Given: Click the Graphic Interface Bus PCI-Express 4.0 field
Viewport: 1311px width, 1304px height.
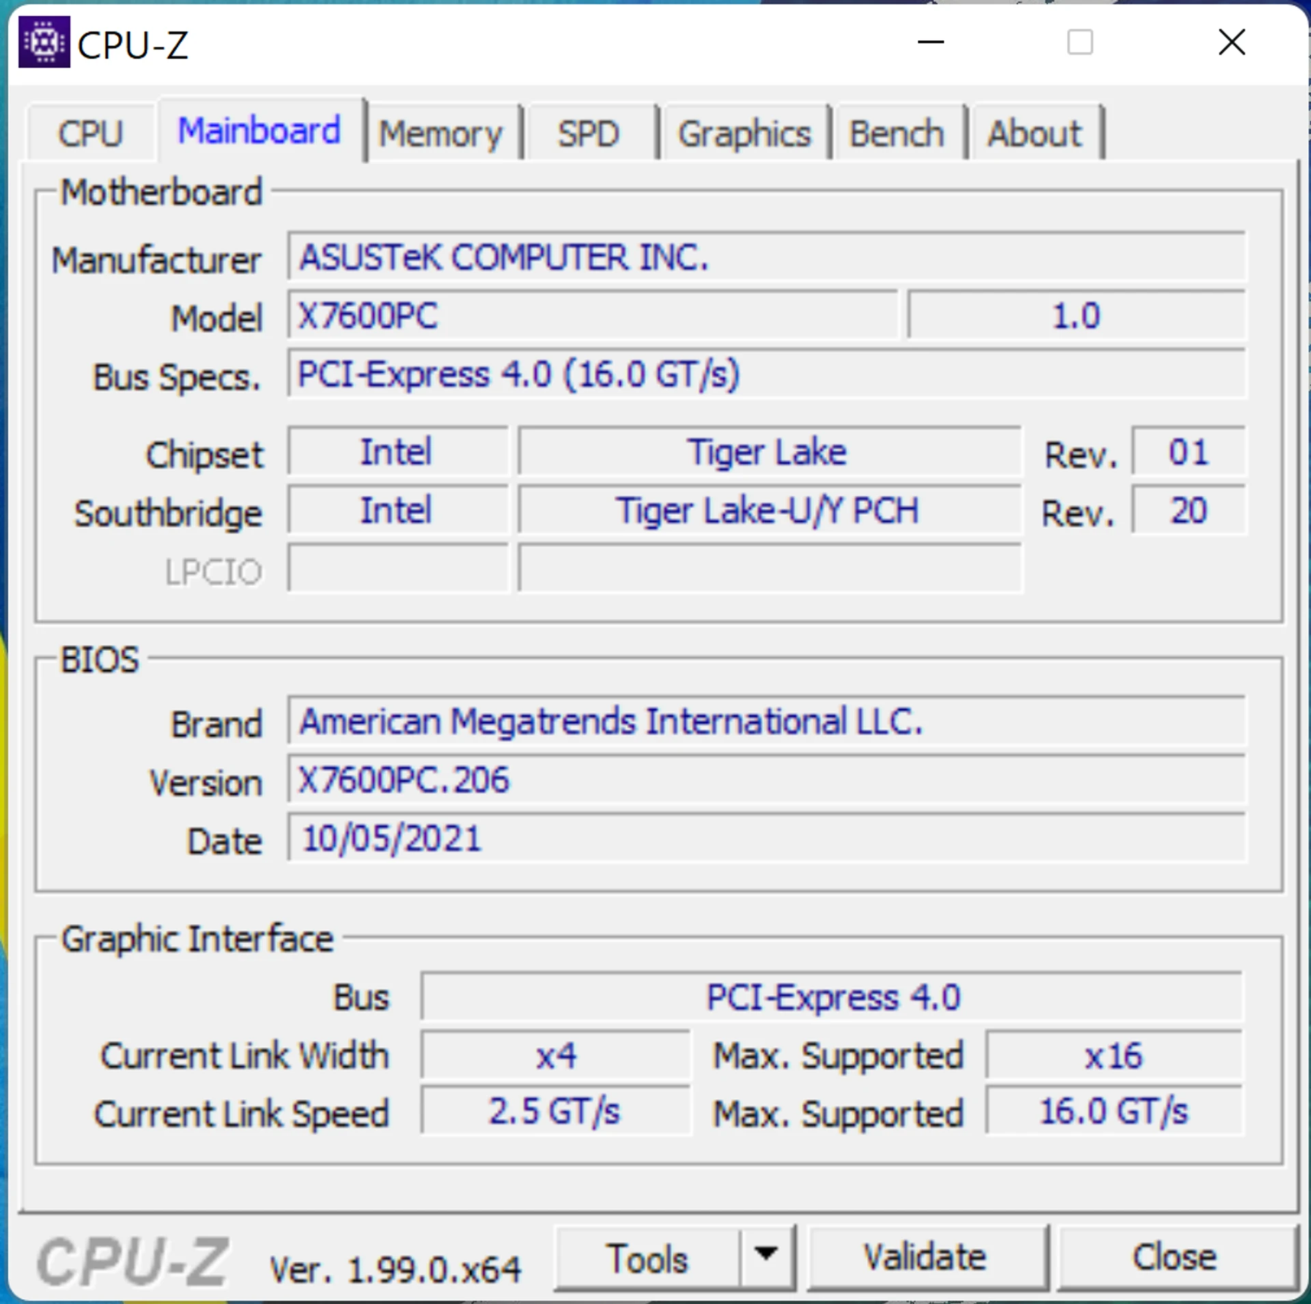Looking at the screenshot, I should coord(832,997).
